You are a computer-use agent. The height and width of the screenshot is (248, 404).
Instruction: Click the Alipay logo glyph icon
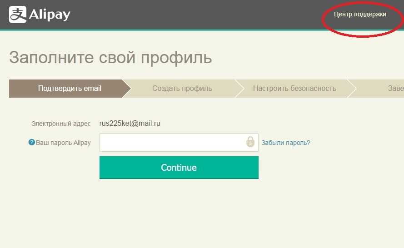[18, 15]
